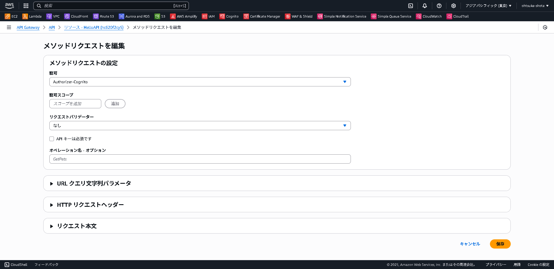
Task: Open the notifications bell
Action: (x=424, y=6)
